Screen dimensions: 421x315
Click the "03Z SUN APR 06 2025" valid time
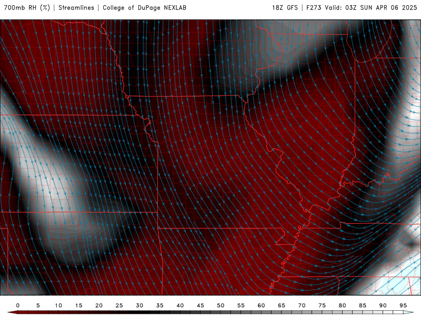click(x=381, y=8)
